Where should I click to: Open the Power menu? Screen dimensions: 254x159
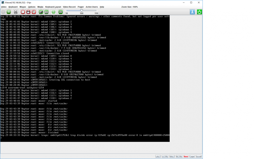pos(81,7)
